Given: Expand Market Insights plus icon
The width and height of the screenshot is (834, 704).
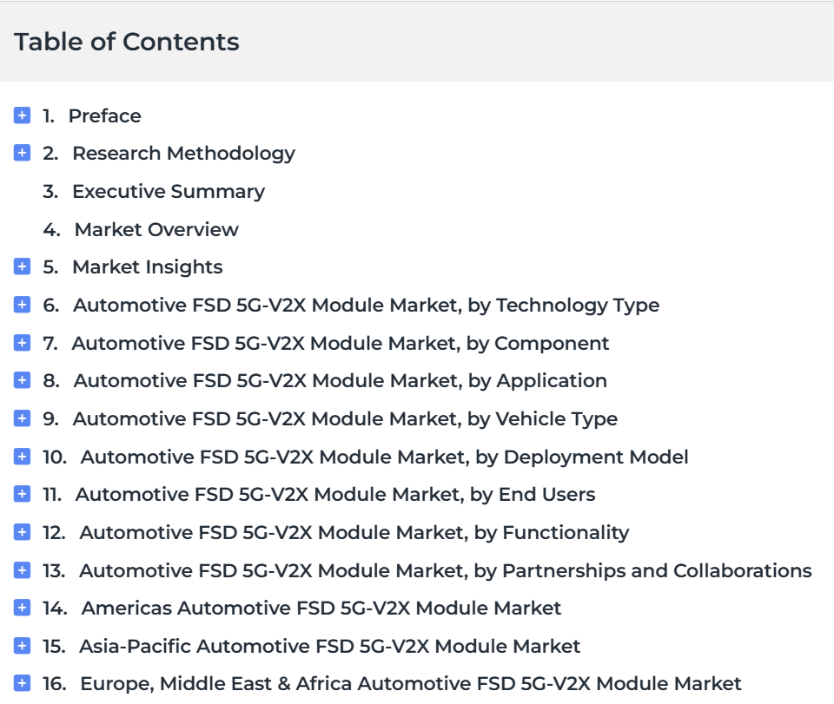Looking at the screenshot, I should [x=22, y=266].
